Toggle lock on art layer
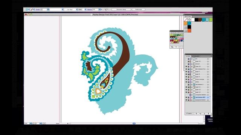The image size is (241, 135). [188, 59]
